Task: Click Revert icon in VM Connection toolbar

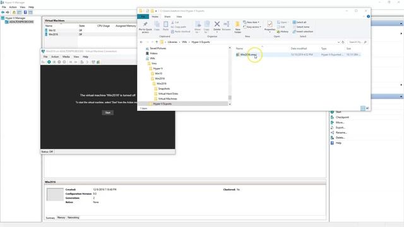Action: tap(87, 62)
